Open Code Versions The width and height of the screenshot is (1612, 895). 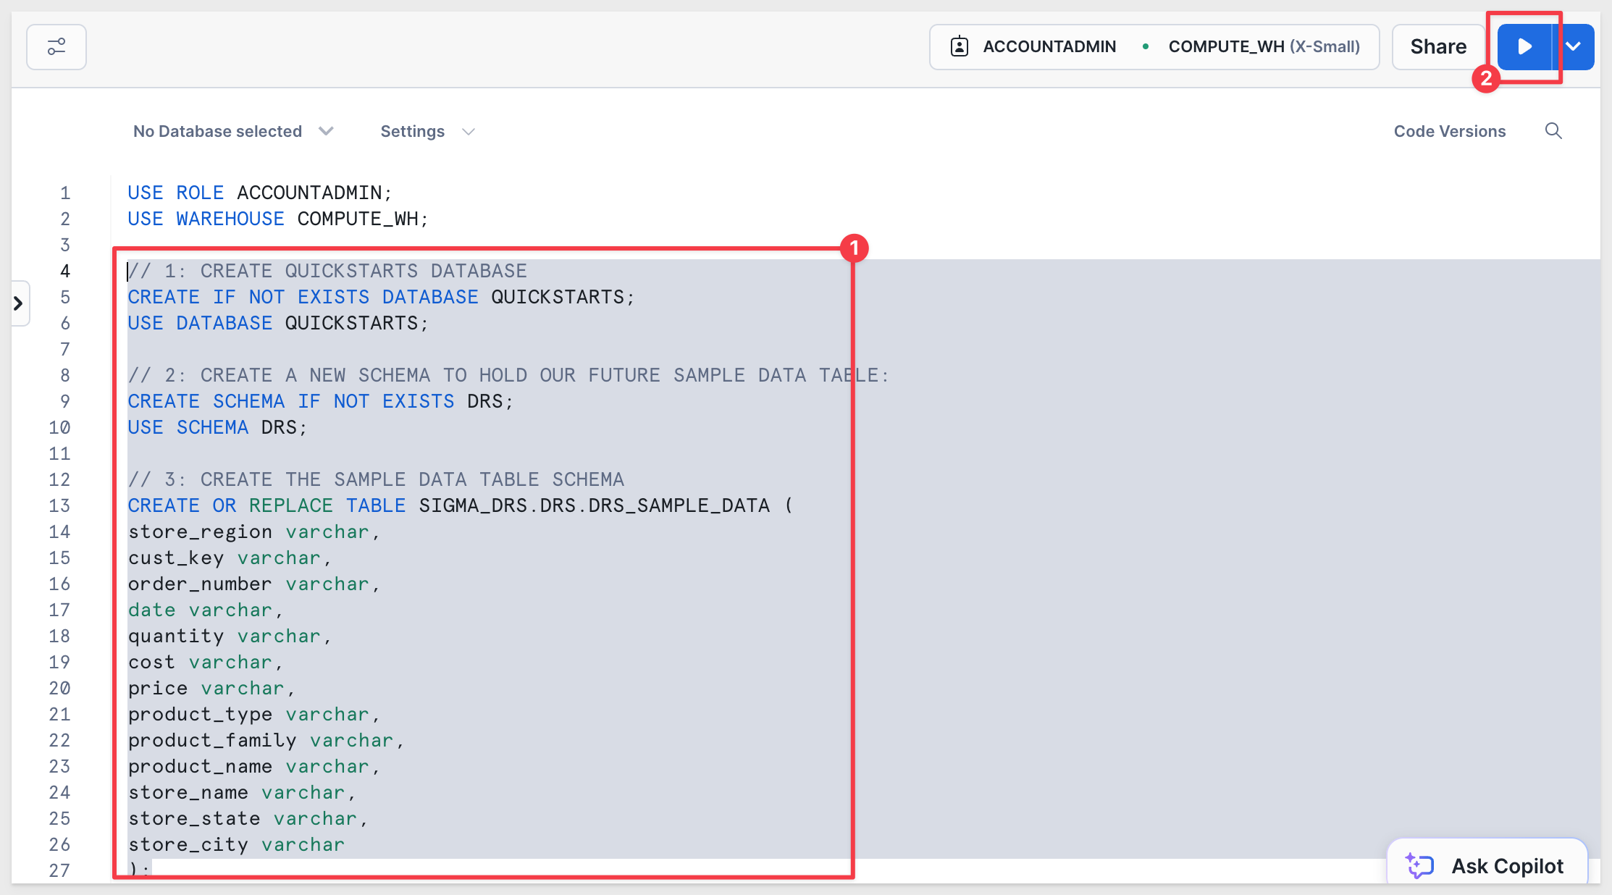1450,131
